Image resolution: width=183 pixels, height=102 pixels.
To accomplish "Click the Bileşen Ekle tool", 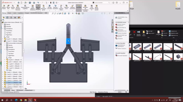I will click(x=8, y=7).
